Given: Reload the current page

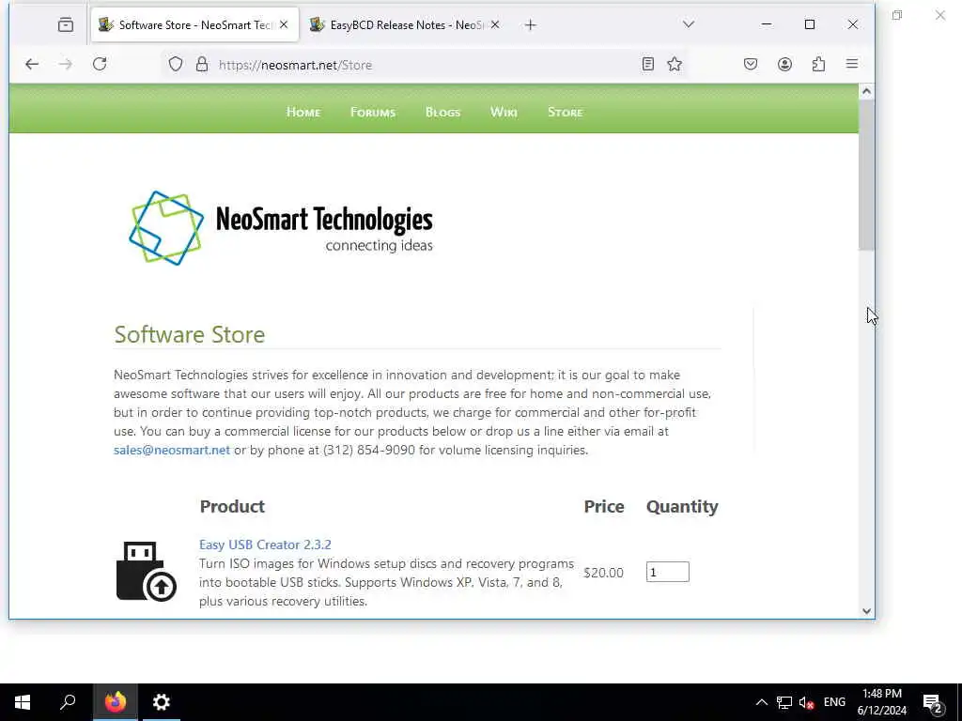Looking at the screenshot, I should click(100, 65).
